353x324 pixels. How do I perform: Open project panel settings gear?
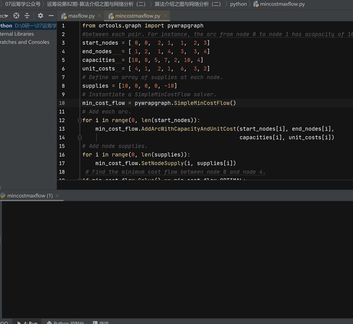(40, 16)
